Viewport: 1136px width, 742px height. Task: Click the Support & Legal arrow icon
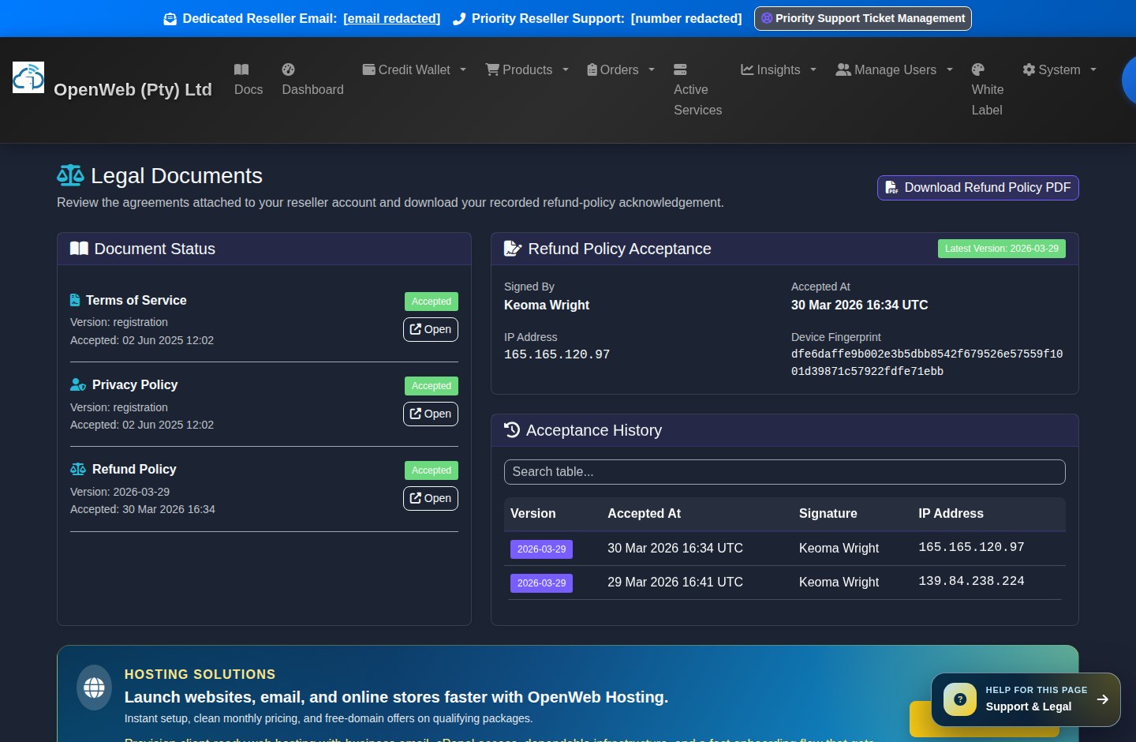1103,699
